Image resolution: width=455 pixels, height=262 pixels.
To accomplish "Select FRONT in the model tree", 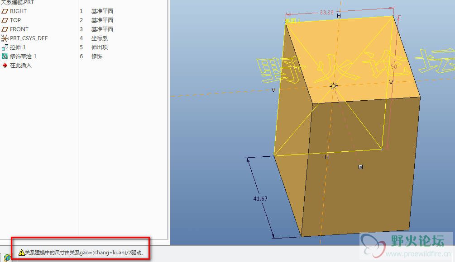I will 19,29.
